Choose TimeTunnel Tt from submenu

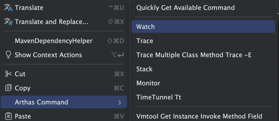click(203, 97)
